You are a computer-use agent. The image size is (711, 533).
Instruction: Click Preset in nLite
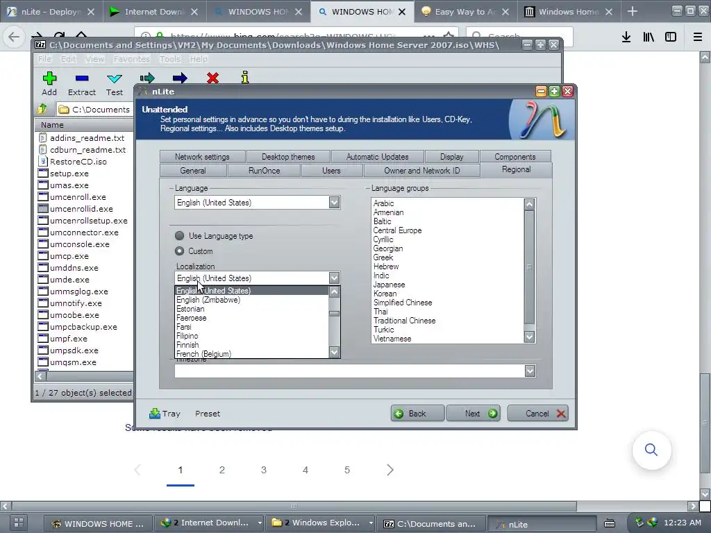208,414
